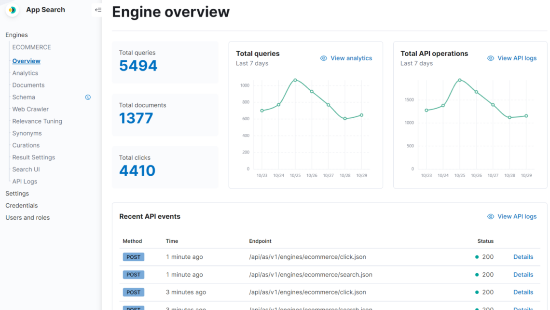
Task: Open the Schema info tooltip icon
Action: [88, 97]
